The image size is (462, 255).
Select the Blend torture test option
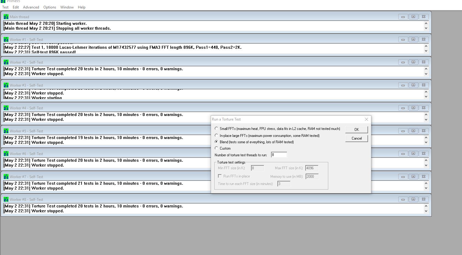(x=216, y=142)
